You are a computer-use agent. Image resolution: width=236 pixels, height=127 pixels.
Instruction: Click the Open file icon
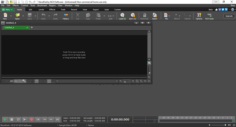(x=17, y=16)
